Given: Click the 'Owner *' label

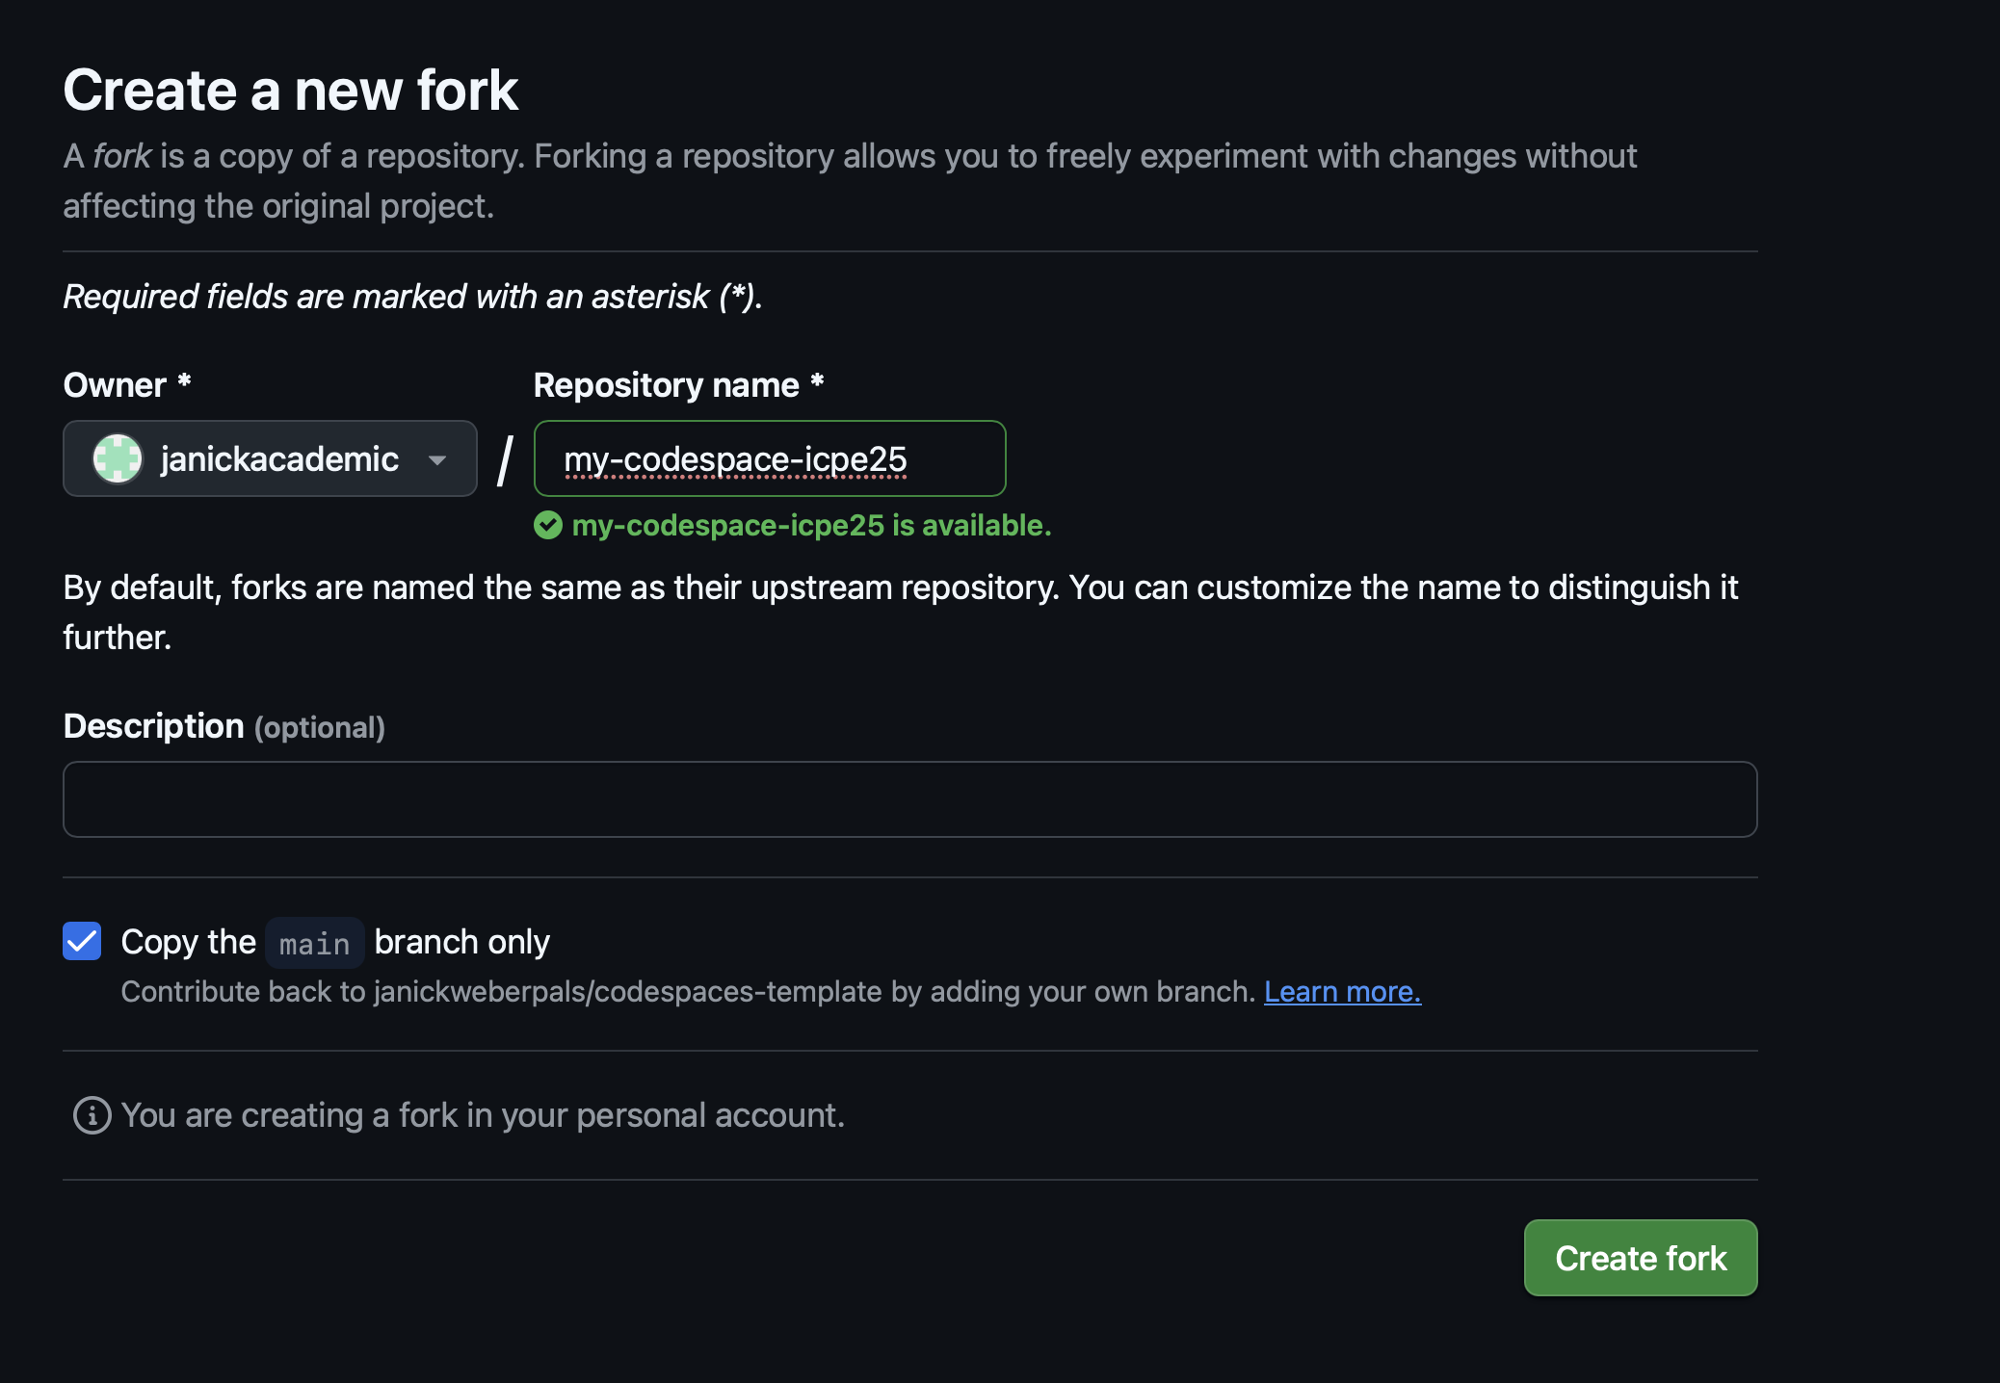Looking at the screenshot, I should (x=127, y=385).
